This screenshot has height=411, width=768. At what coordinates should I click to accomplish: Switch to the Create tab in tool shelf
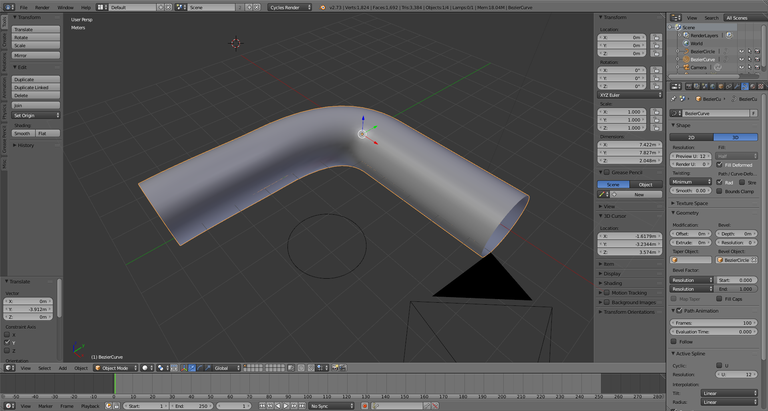4,40
